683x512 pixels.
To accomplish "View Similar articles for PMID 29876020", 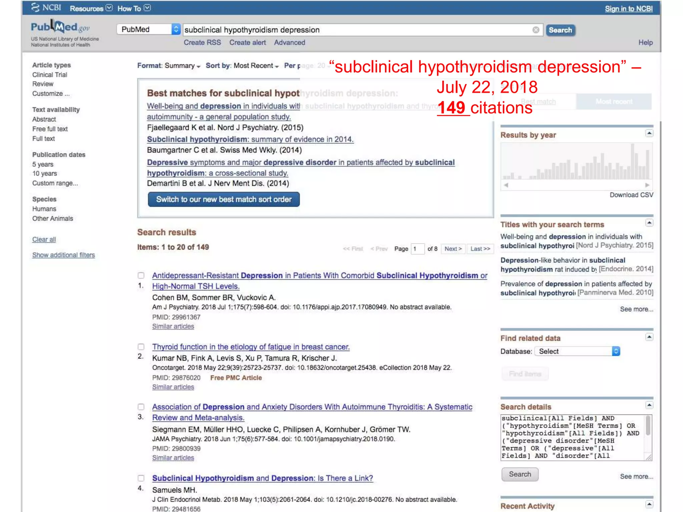I will pos(173,387).
